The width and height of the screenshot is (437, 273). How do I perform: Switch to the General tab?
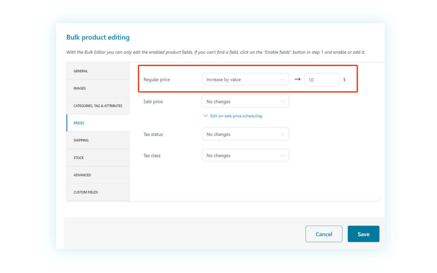98,71
